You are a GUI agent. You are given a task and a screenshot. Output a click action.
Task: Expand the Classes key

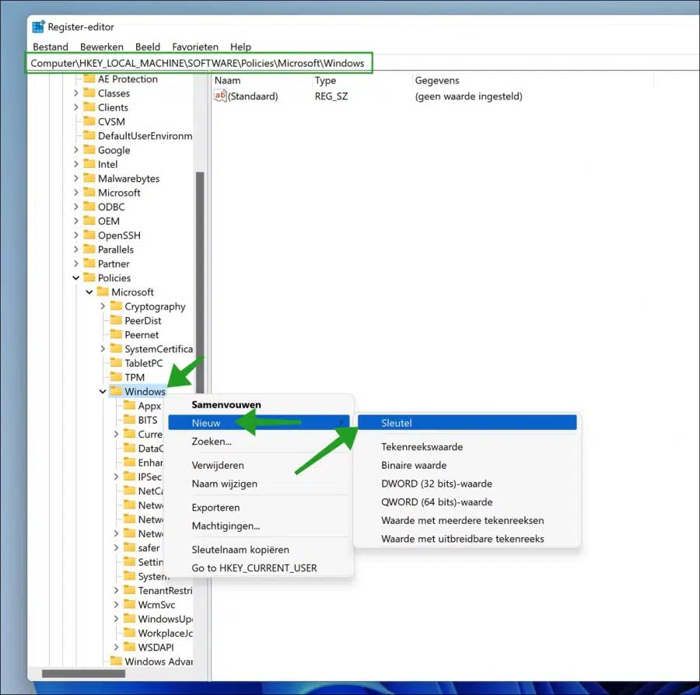[76, 93]
